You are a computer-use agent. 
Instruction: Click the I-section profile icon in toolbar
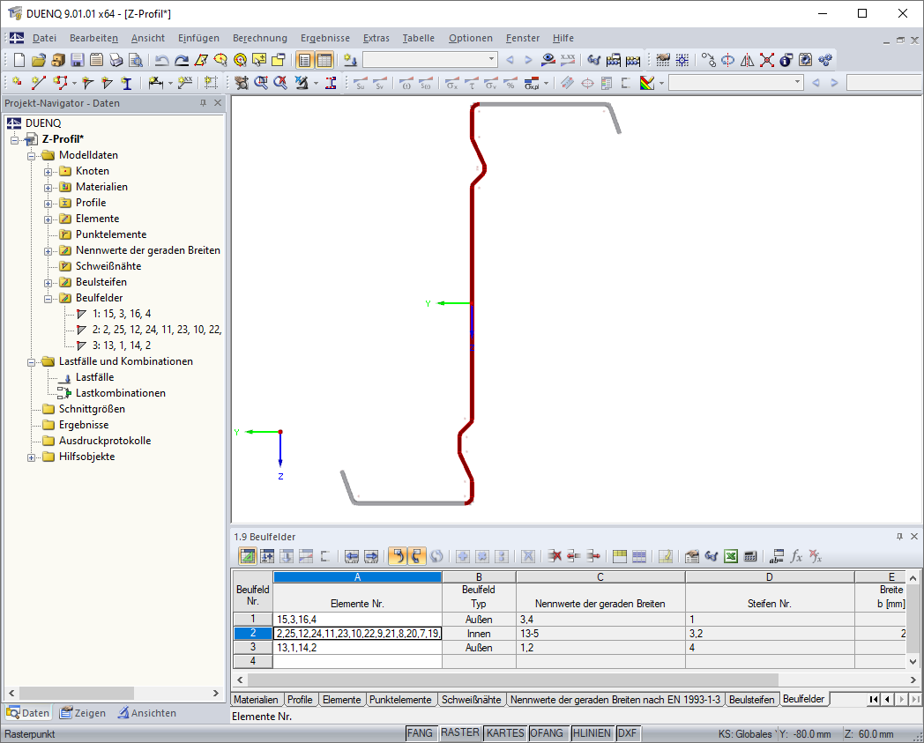pos(126,83)
